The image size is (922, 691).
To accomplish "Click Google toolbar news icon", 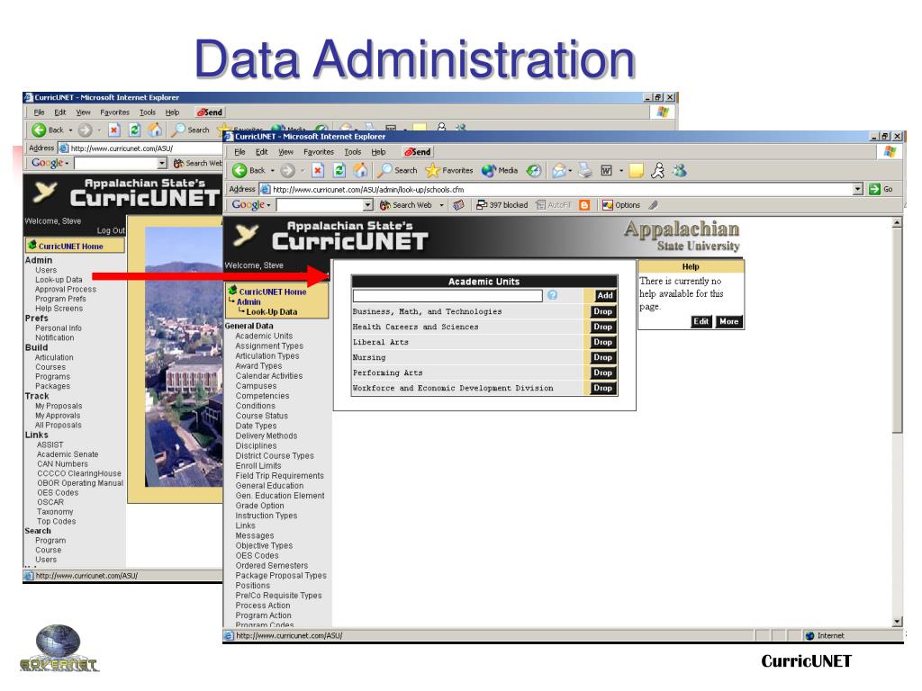I will click(x=458, y=205).
